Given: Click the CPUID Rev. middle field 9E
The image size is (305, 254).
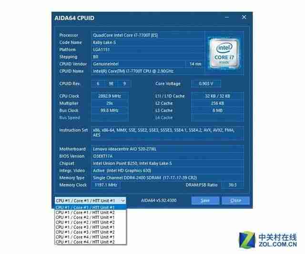Looking at the screenshot, I should (x=111, y=84).
